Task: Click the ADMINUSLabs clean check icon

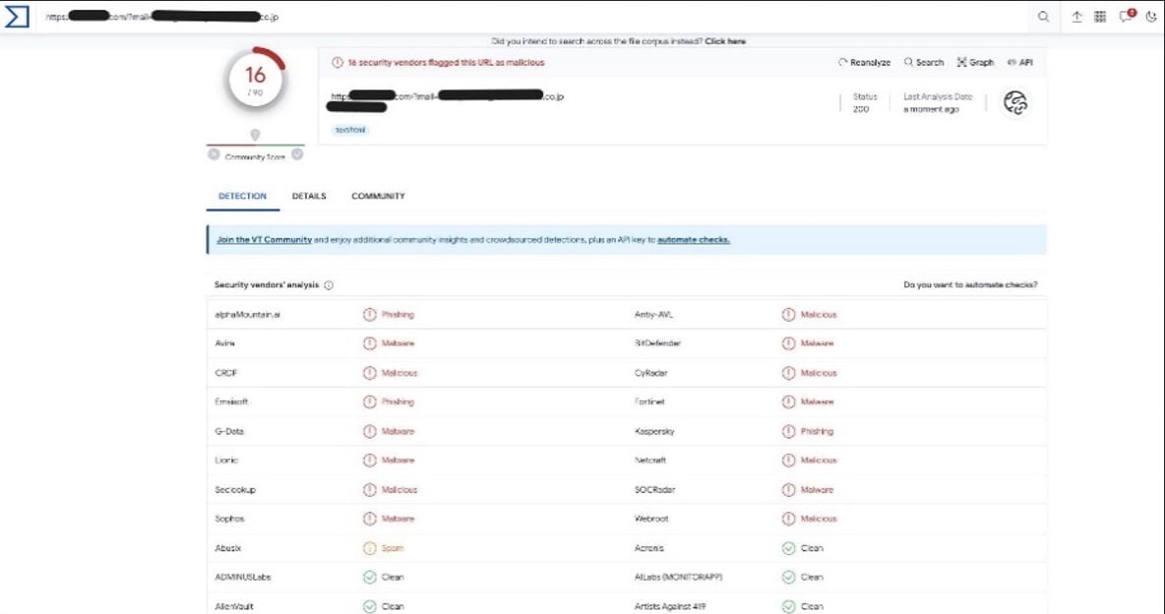Action: point(369,577)
